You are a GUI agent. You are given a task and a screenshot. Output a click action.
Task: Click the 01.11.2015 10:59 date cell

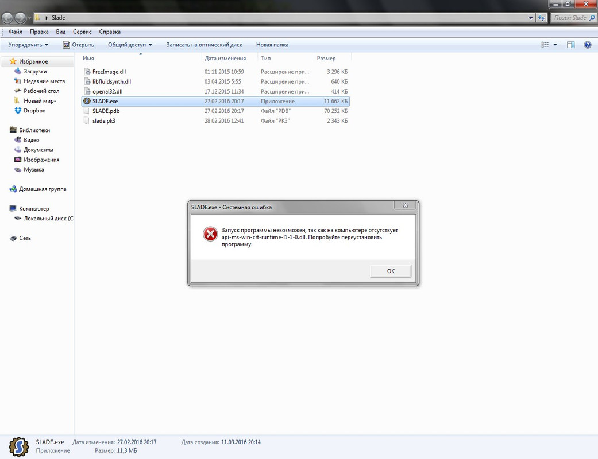tap(224, 72)
